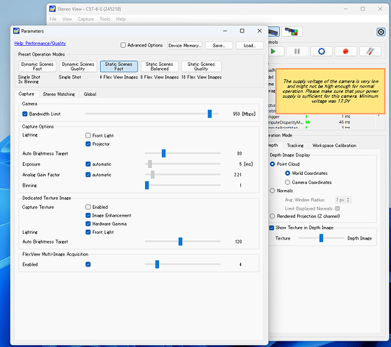Toggle automatic Exposure checkbox

tap(88, 164)
